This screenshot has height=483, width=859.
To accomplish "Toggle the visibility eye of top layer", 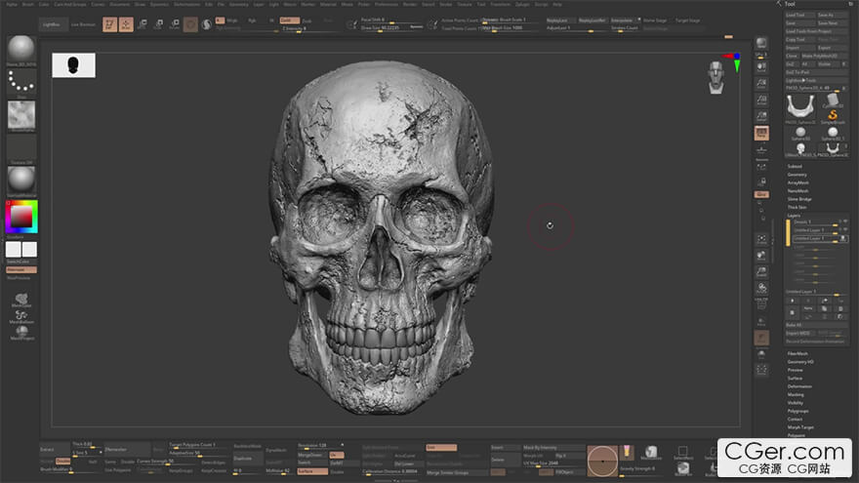I will 844,221.
